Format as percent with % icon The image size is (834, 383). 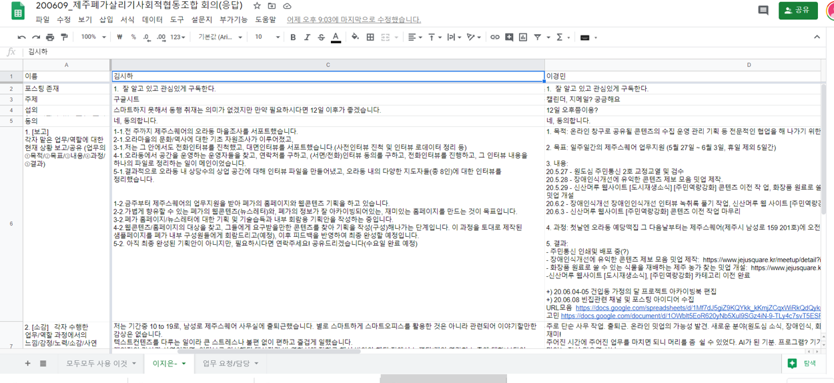(133, 37)
